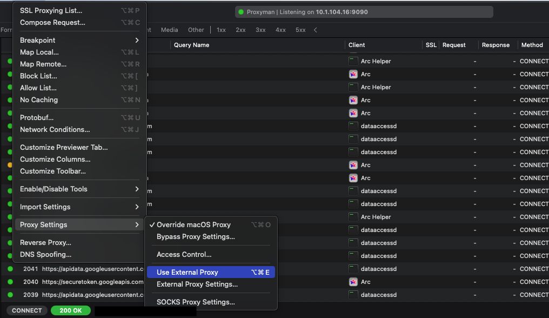Open Access Control settings

coord(211,255)
